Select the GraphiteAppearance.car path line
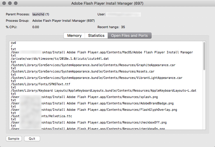This screenshot has height=147, width=215. coord(93,65)
